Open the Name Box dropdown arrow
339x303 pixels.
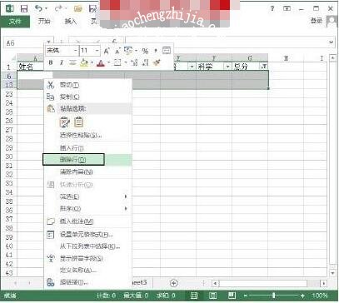click(x=48, y=42)
